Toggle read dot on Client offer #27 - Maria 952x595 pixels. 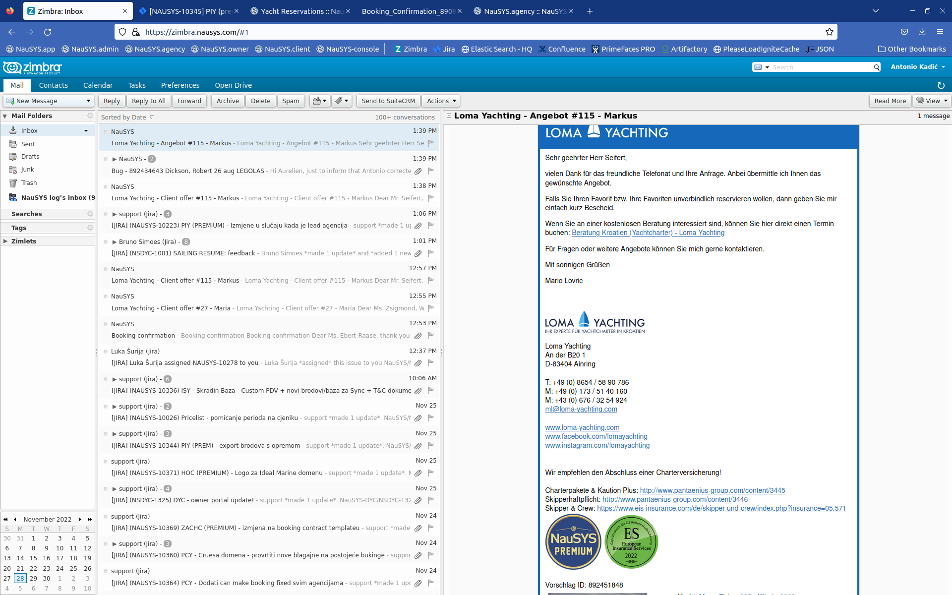(106, 297)
